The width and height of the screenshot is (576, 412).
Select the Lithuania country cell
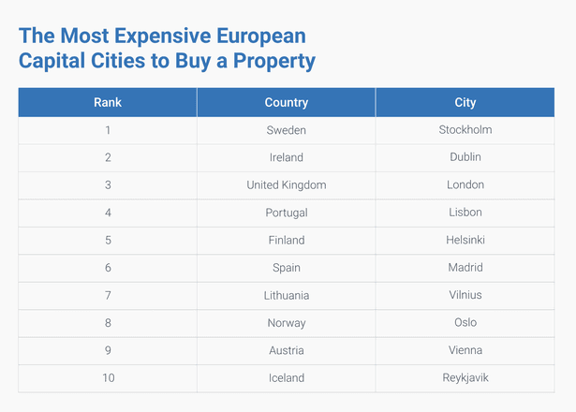click(x=286, y=295)
